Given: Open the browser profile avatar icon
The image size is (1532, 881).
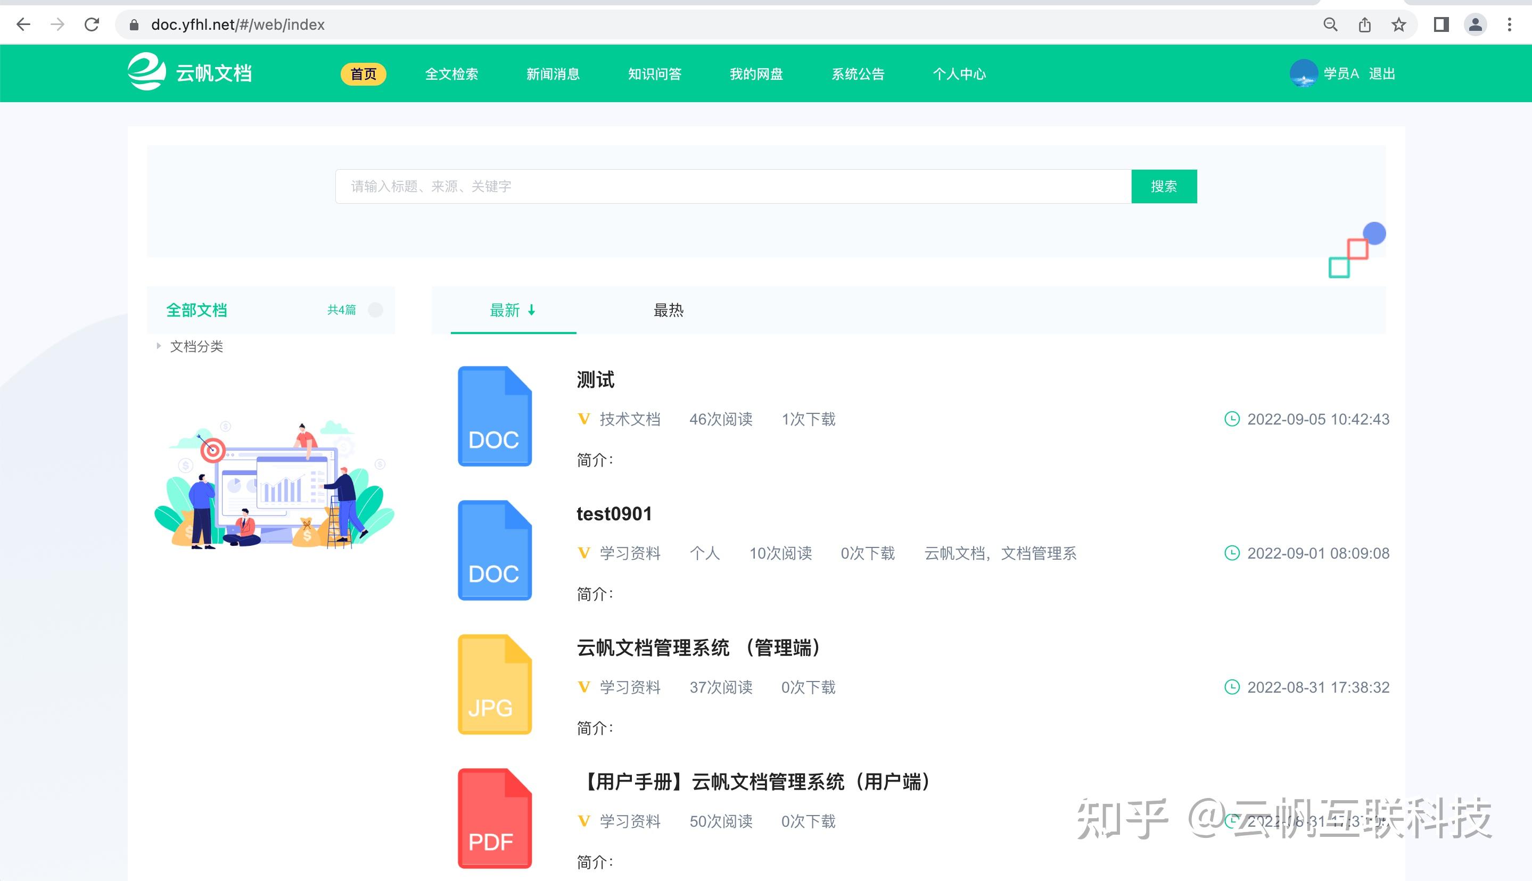Looking at the screenshot, I should click(1475, 24).
